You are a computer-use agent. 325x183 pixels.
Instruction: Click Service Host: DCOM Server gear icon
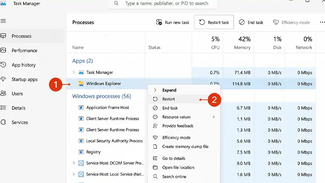pyautogui.click(x=81, y=163)
